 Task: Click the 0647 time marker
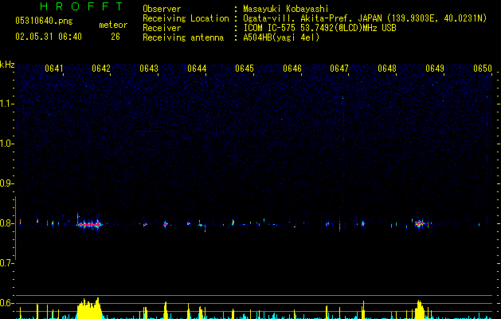coord(339,69)
